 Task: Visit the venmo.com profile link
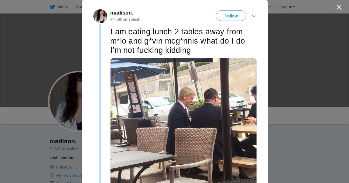[x=69, y=175]
